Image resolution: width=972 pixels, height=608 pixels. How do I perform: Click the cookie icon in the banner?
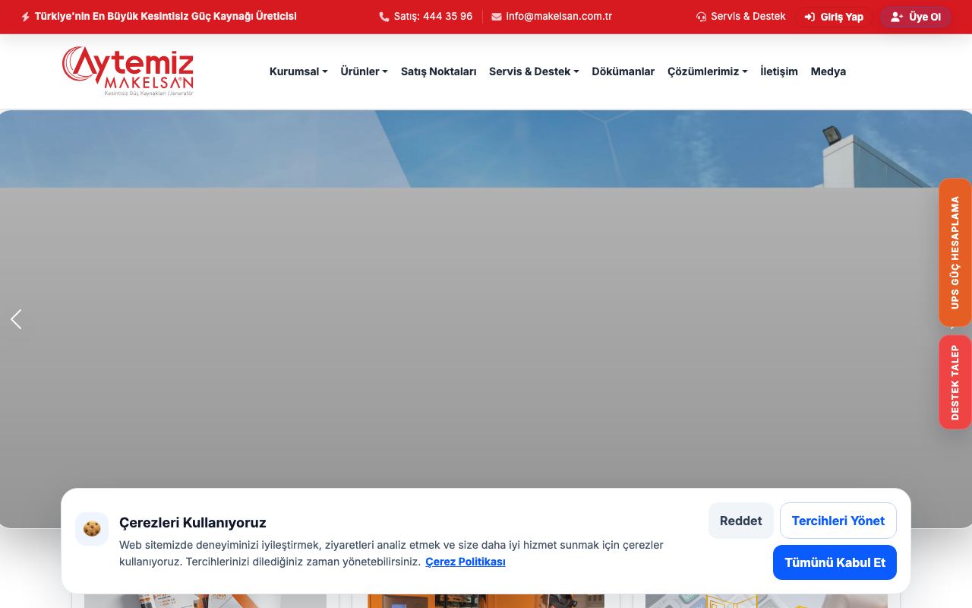(92, 529)
